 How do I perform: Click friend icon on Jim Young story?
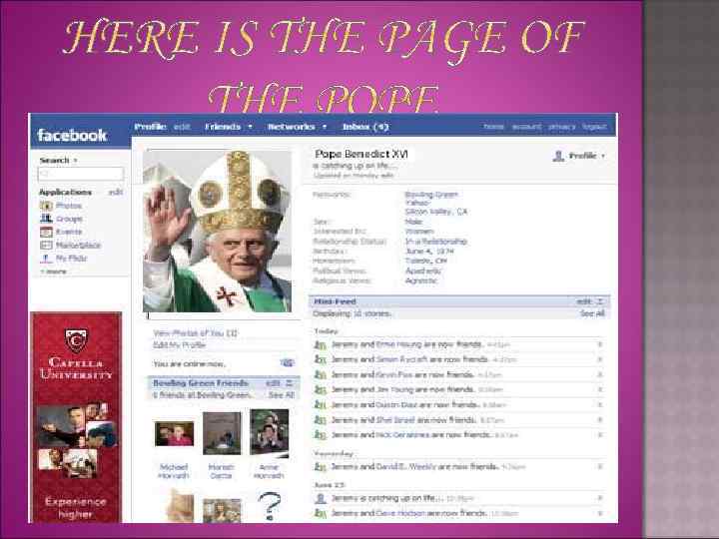coord(321,389)
